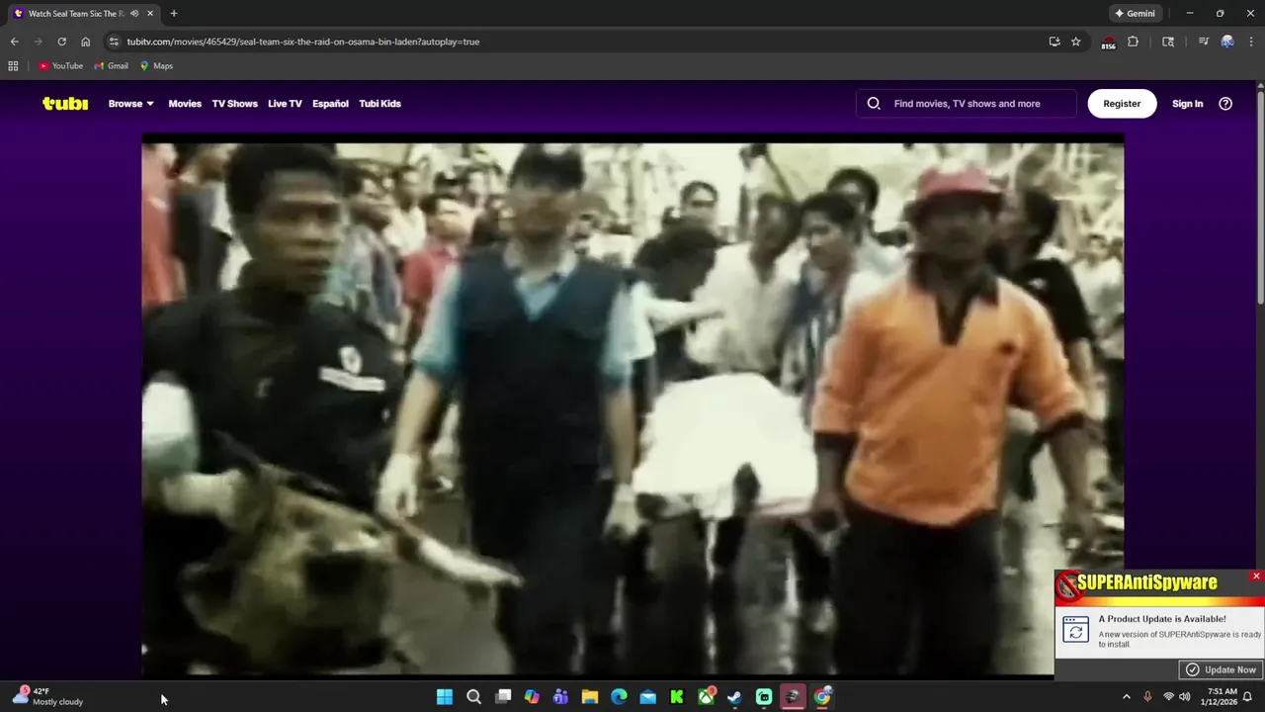Open the Mail app from the taskbar
1265x712 pixels.
click(x=647, y=697)
